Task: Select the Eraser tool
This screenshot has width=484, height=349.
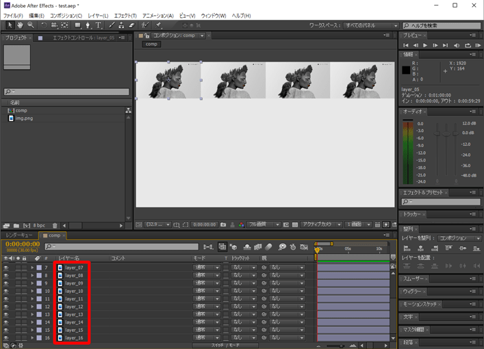Action: (x=131, y=25)
